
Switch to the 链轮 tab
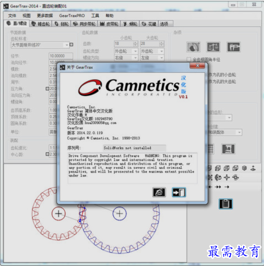[x=62, y=24]
